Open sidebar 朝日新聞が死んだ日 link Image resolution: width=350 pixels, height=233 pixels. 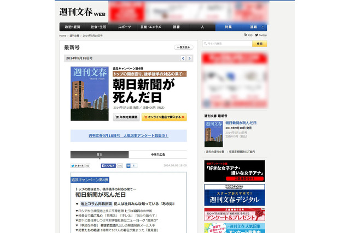(x=241, y=123)
